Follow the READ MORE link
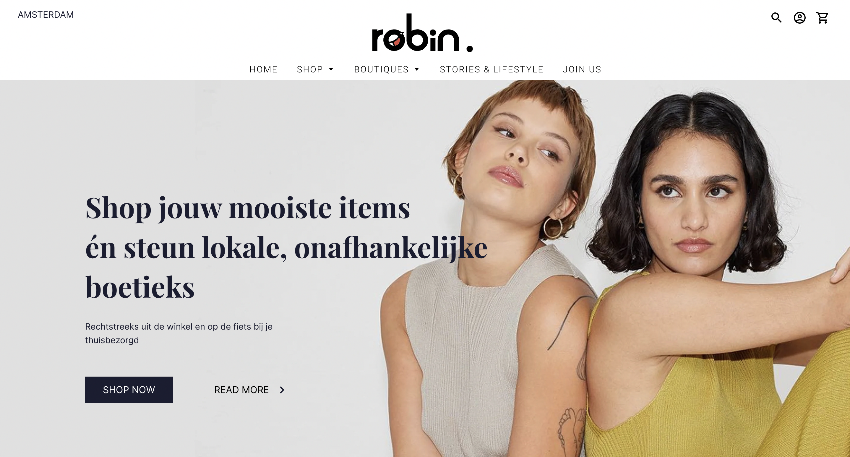 [x=241, y=390]
